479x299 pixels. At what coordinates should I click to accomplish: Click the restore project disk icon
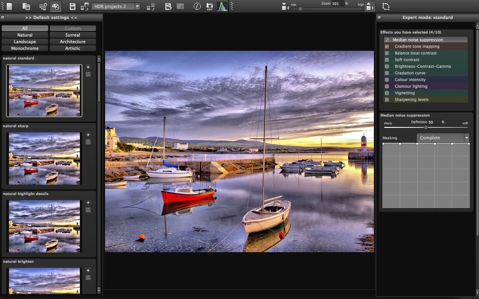pos(168,6)
